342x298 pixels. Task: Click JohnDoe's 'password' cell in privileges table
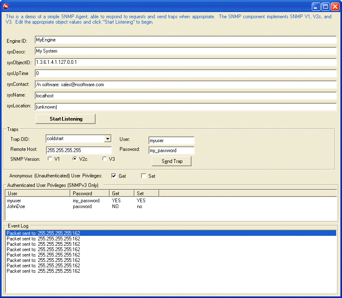[82, 206]
